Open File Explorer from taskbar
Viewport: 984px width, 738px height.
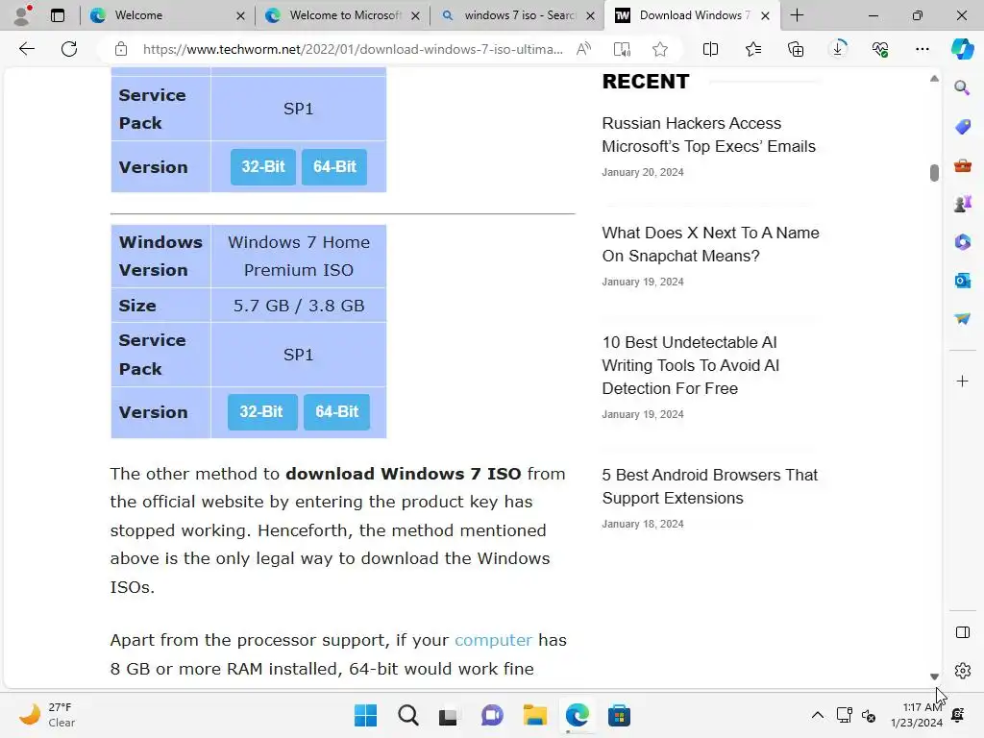tap(534, 715)
